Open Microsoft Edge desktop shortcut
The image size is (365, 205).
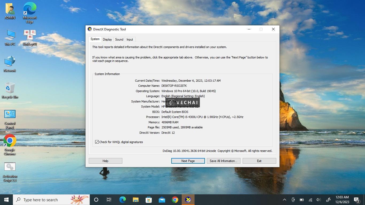point(30,13)
